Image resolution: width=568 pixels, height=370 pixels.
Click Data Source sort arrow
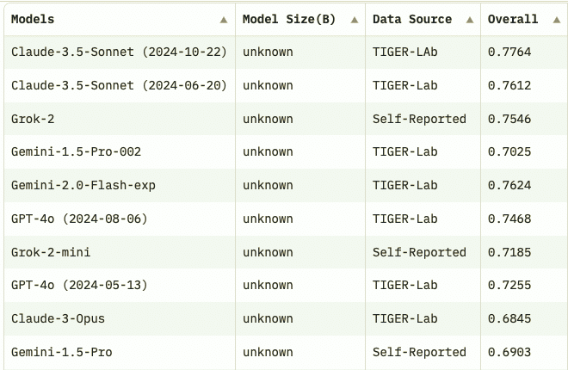click(x=470, y=20)
